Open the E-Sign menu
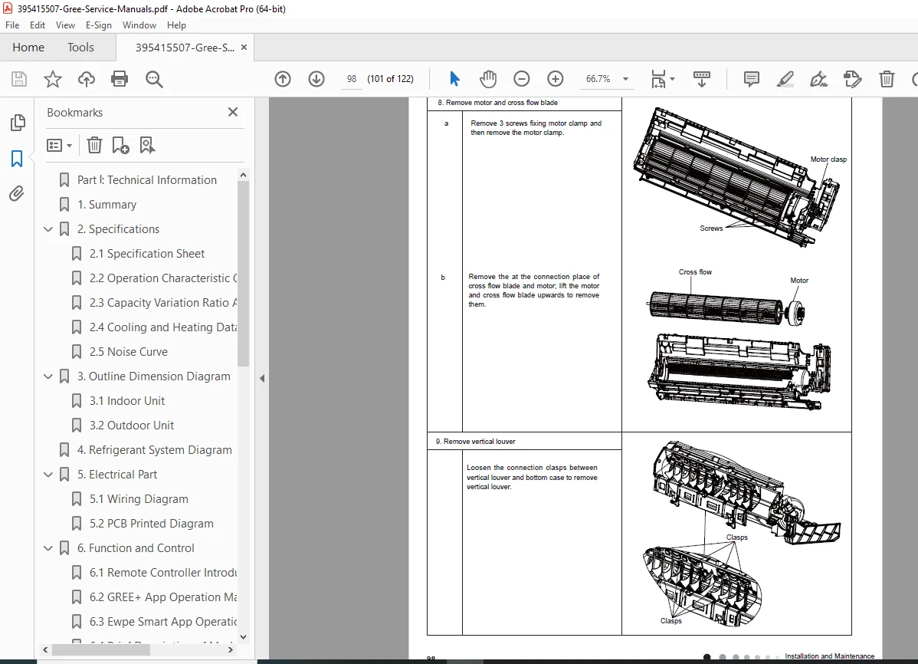918x664 pixels. [x=98, y=25]
